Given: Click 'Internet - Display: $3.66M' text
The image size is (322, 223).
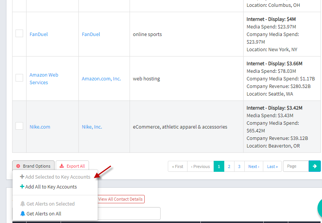Looking at the screenshot, I should 274,63.
